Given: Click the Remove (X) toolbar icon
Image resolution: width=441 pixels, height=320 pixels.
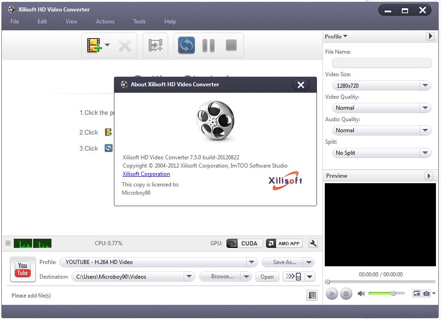Looking at the screenshot, I should tap(124, 45).
